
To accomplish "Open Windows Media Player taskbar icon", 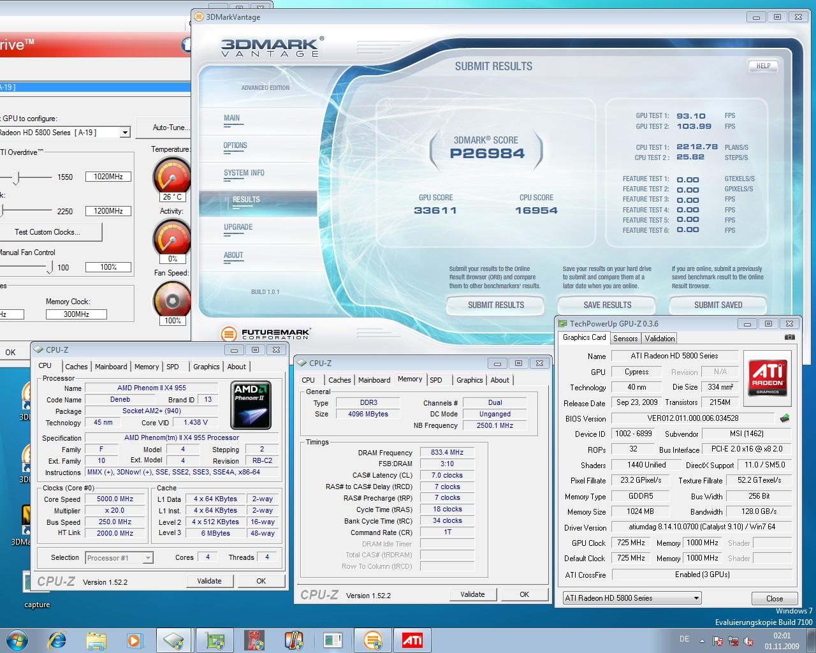I will (x=135, y=640).
